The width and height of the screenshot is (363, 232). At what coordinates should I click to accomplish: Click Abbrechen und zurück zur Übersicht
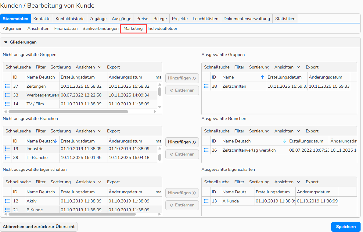(x=39, y=227)
